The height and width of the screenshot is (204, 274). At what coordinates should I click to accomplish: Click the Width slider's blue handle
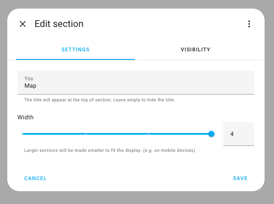click(211, 134)
